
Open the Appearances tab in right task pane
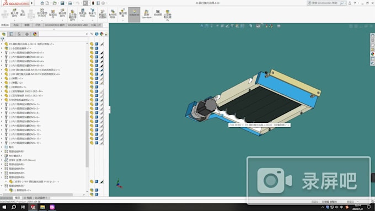372,54
